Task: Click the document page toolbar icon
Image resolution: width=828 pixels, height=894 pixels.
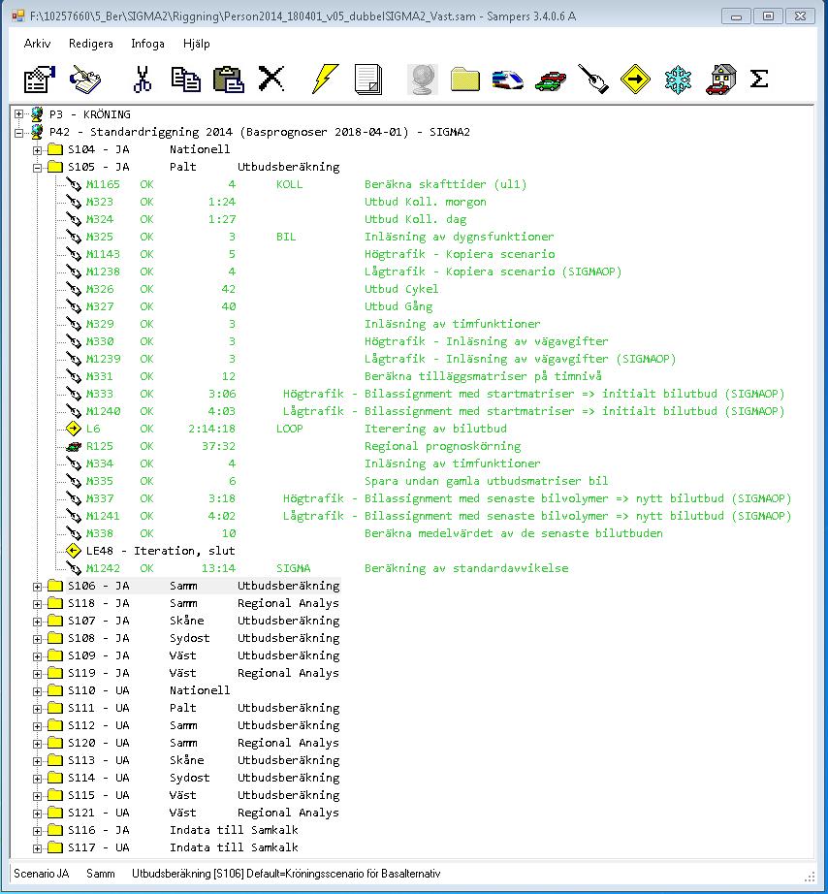Action: point(367,80)
